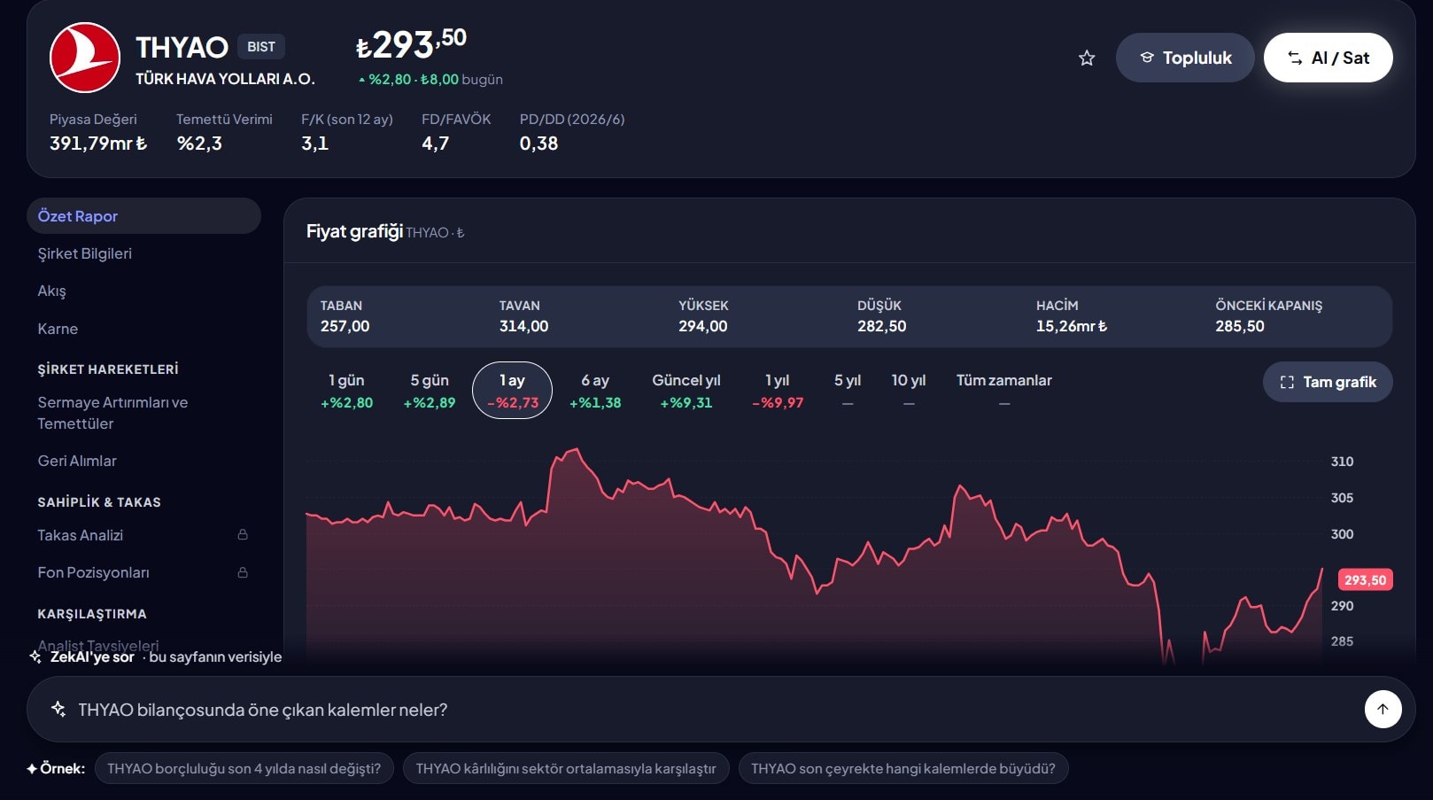Click the ₺293,50 headline price
This screenshot has width=1433, height=800.
point(411,43)
